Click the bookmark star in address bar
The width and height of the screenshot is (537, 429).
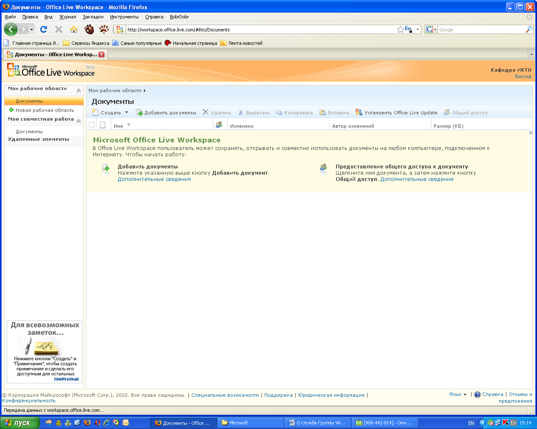click(401, 29)
